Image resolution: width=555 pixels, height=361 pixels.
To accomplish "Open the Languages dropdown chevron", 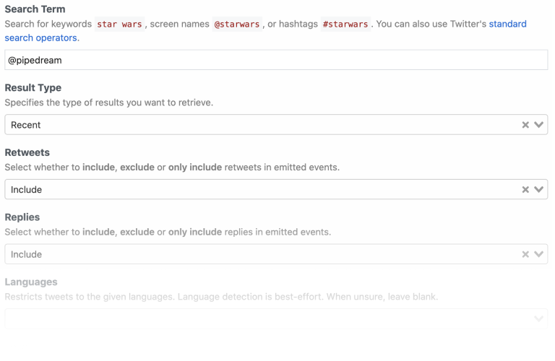I will pyautogui.click(x=538, y=318).
